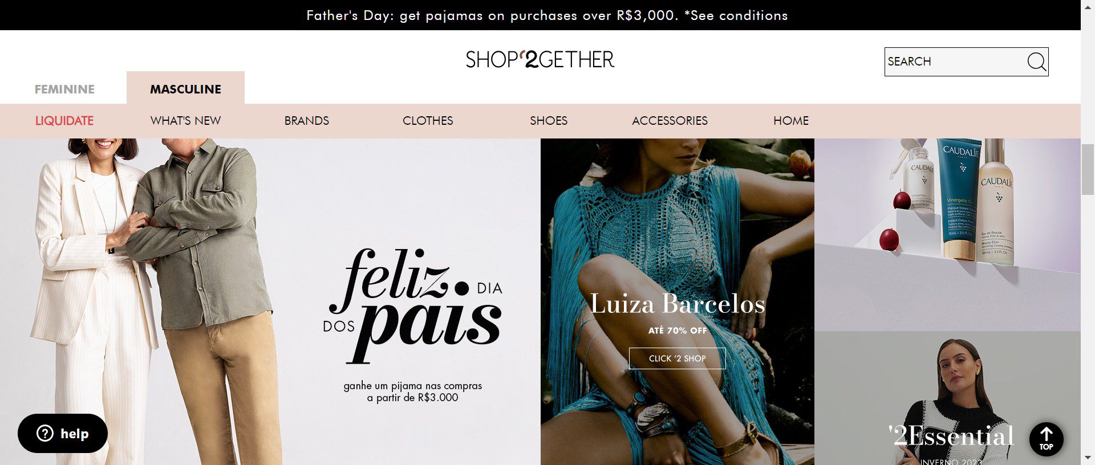Open the Caudalie products banner
The height and width of the screenshot is (465, 1095).
947,235
